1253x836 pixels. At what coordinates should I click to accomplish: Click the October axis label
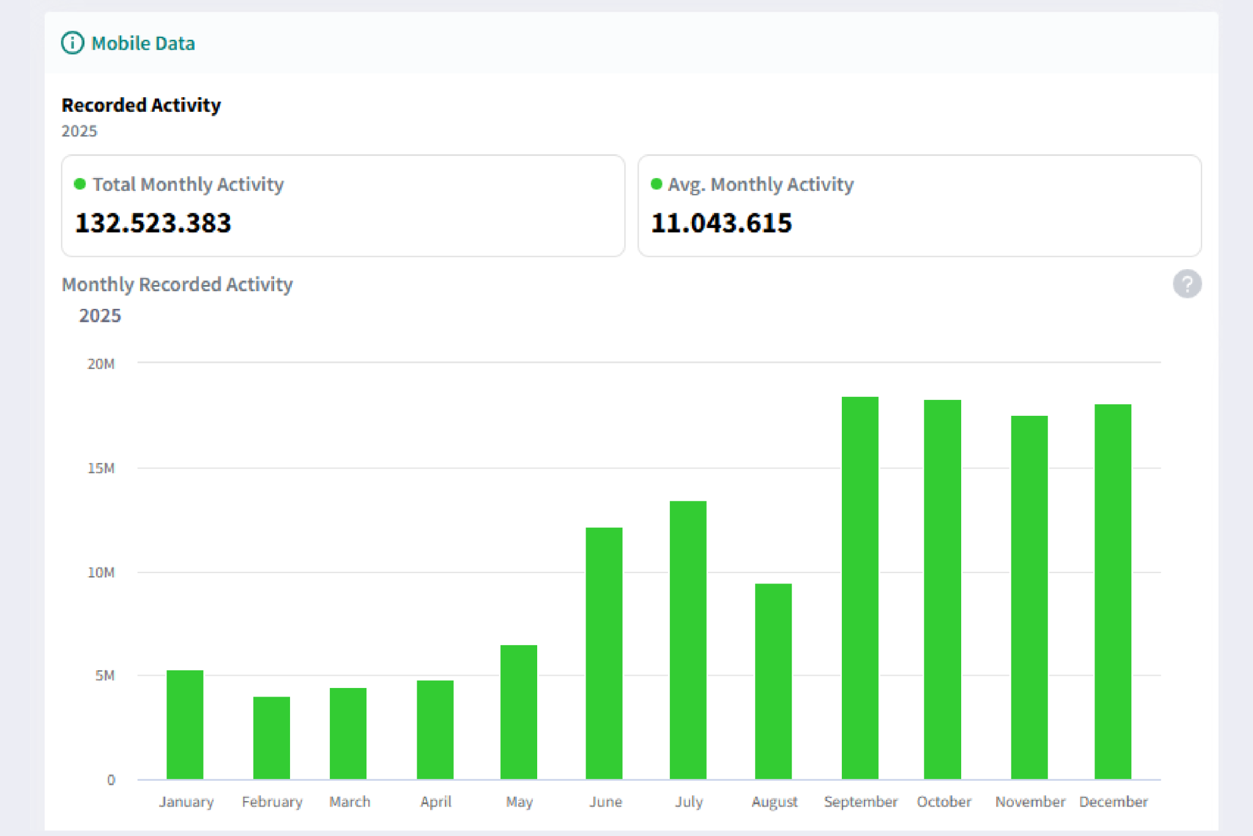(944, 802)
